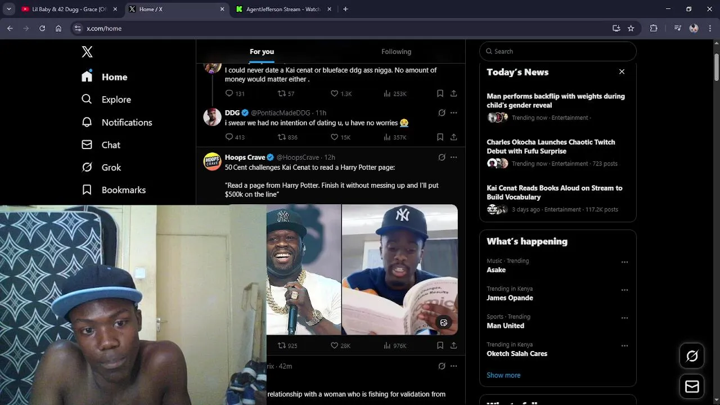Open the @PontiacMadeDDG handle link
The width and height of the screenshot is (720, 405).
[281, 113]
